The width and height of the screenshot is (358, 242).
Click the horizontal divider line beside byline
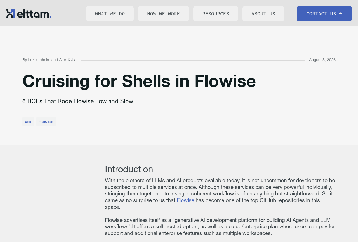(193, 60)
